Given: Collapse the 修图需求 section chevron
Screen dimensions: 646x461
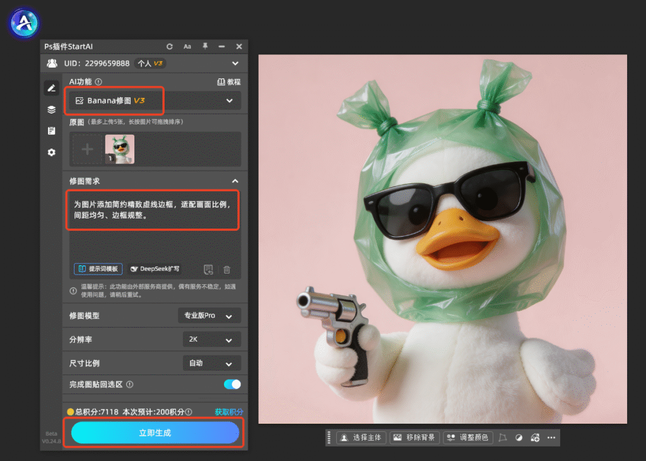Looking at the screenshot, I should [x=235, y=181].
